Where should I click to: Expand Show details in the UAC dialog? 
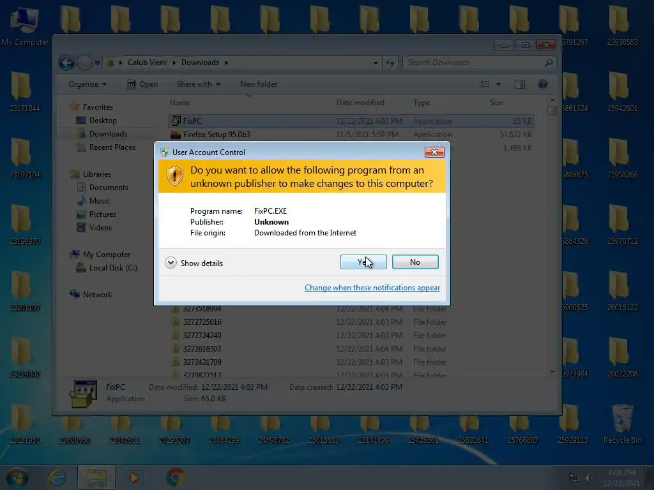tap(194, 263)
